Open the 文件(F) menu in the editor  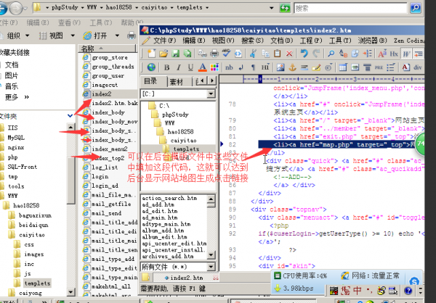point(166,41)
